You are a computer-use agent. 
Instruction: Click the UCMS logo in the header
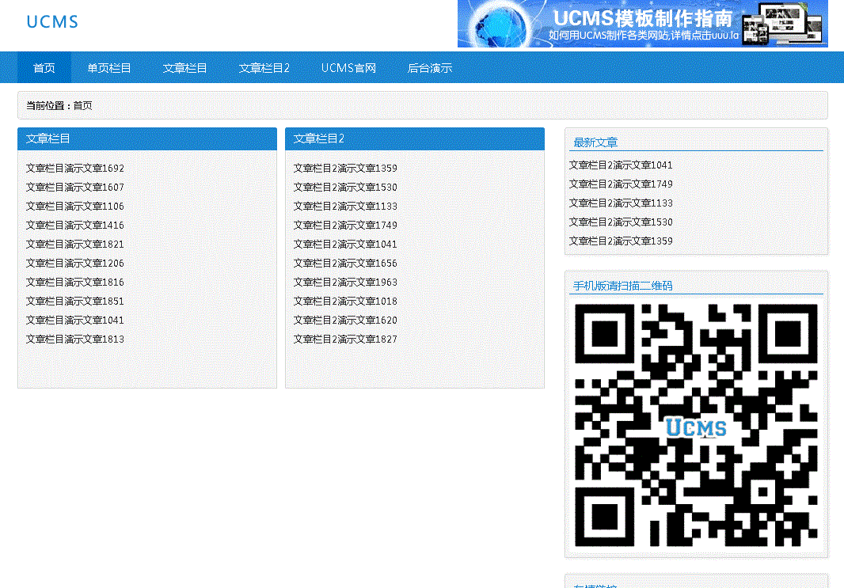(x=52, y=22)
